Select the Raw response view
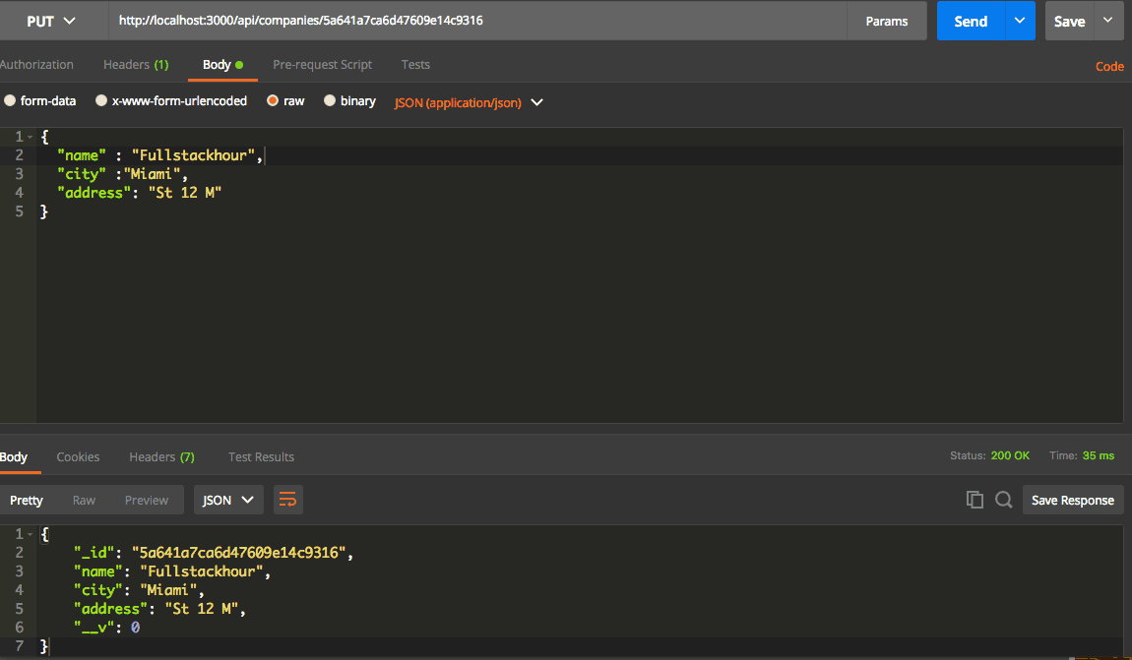 point(84,500)
